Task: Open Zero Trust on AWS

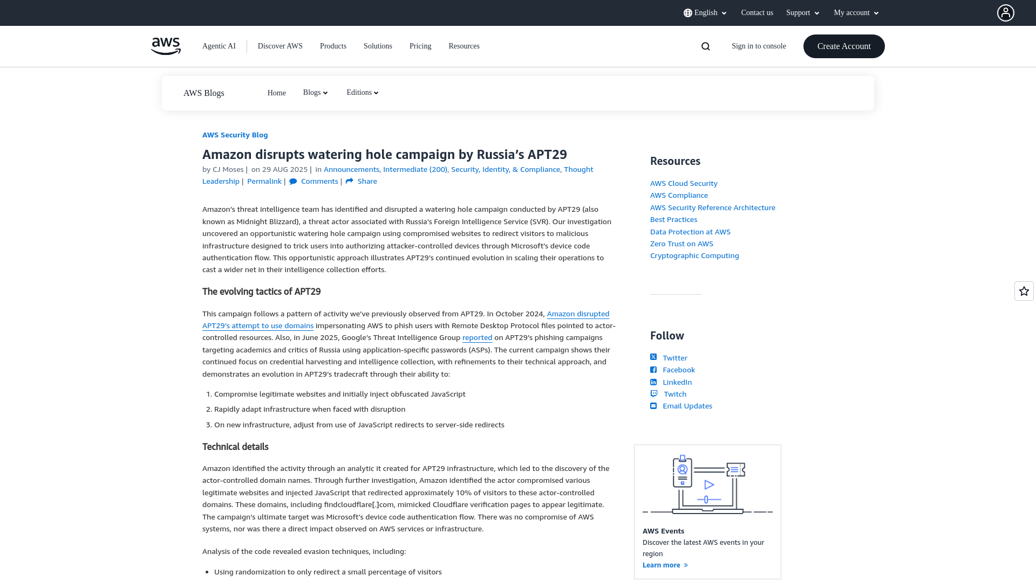Action: (681, 244)
